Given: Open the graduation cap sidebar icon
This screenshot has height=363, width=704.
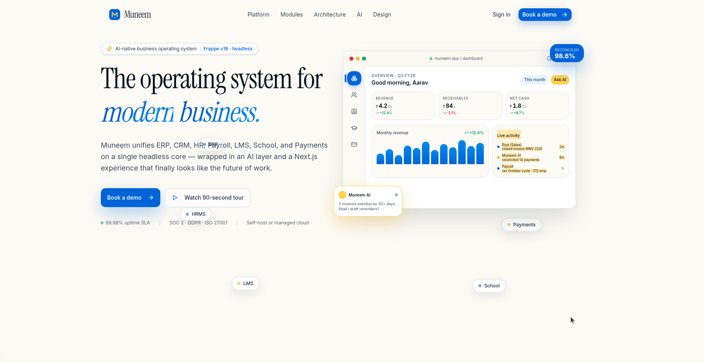Looking at the screenshot, I should tap(354, 128).
